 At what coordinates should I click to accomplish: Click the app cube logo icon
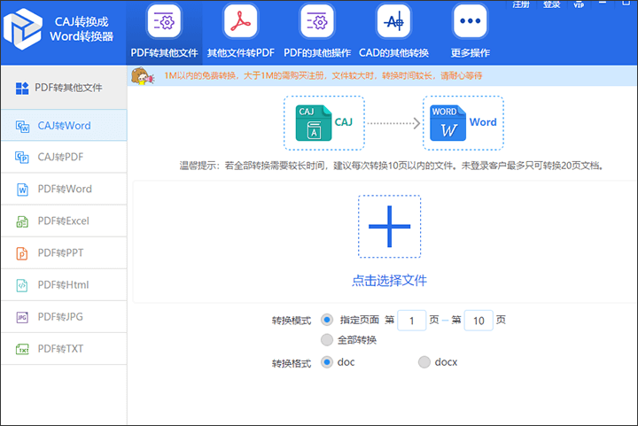23,29
